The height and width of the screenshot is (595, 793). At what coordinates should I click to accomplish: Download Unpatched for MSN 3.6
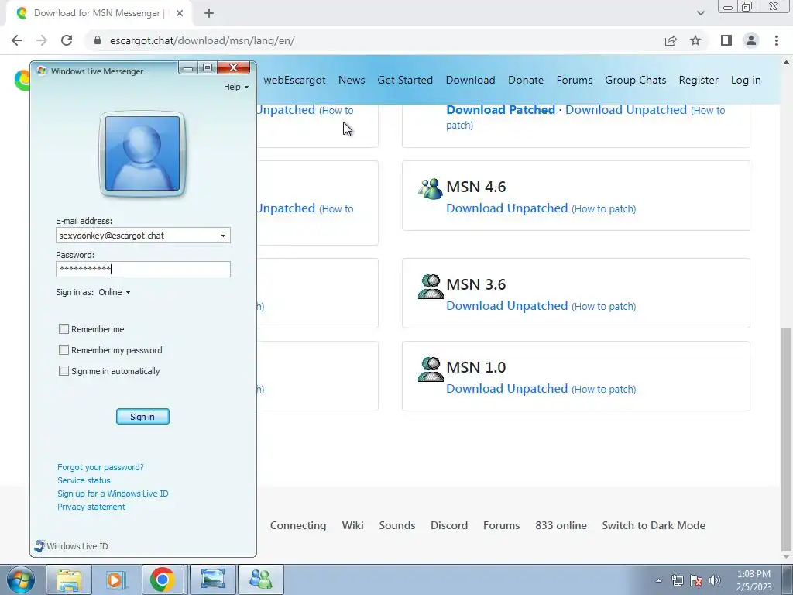(x=506, y=305)
